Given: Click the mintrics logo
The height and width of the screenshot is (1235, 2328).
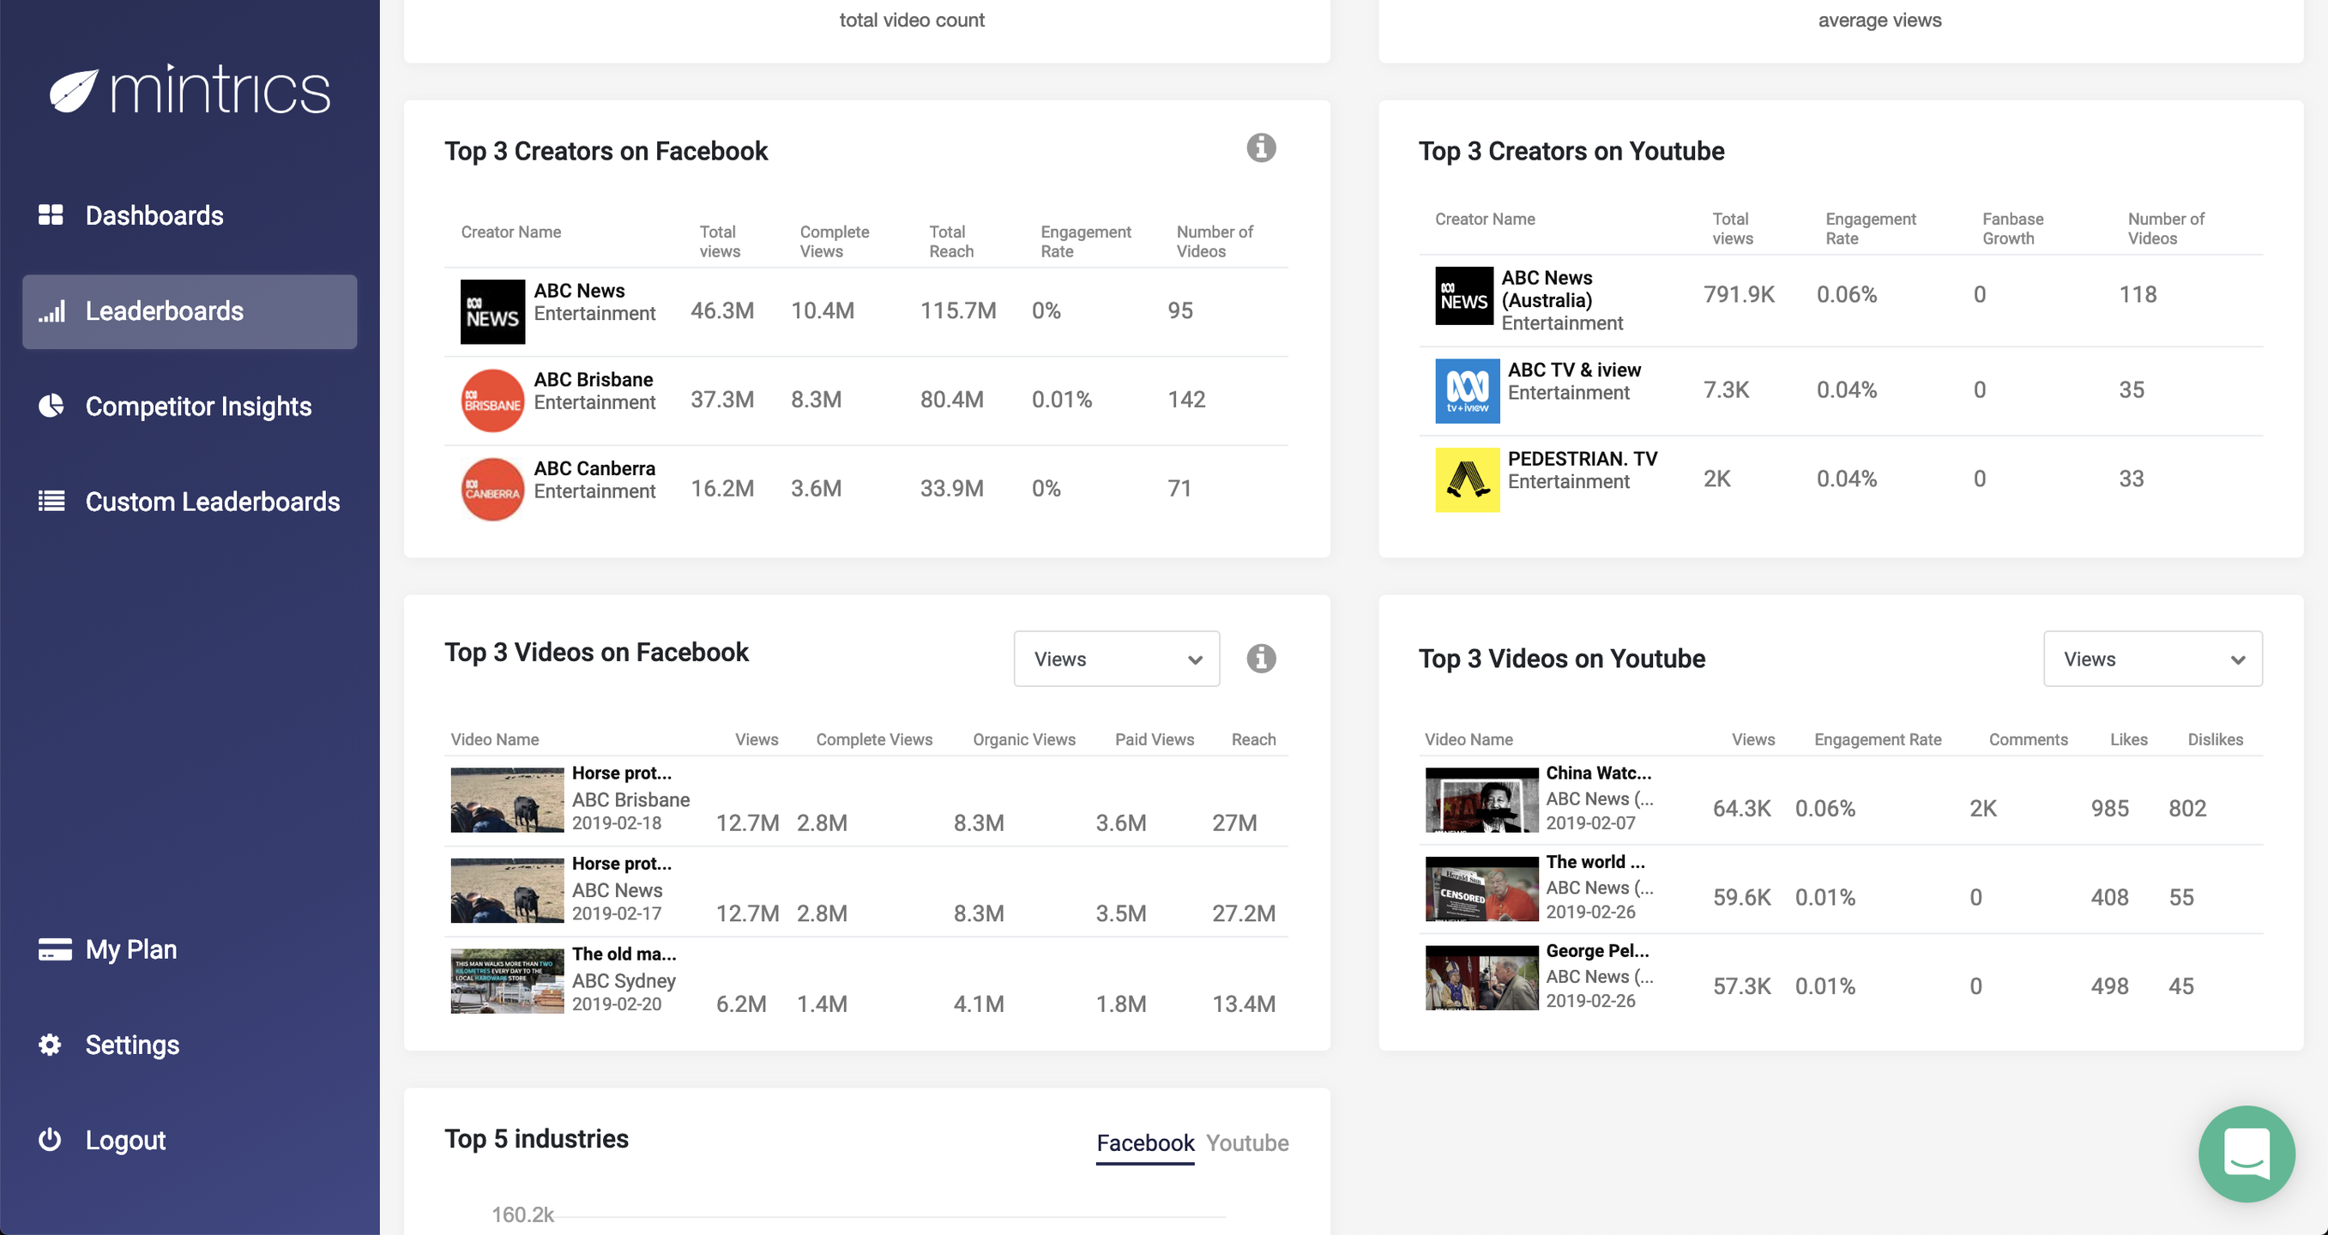Looking at the screenshot, I should [190, 90].
